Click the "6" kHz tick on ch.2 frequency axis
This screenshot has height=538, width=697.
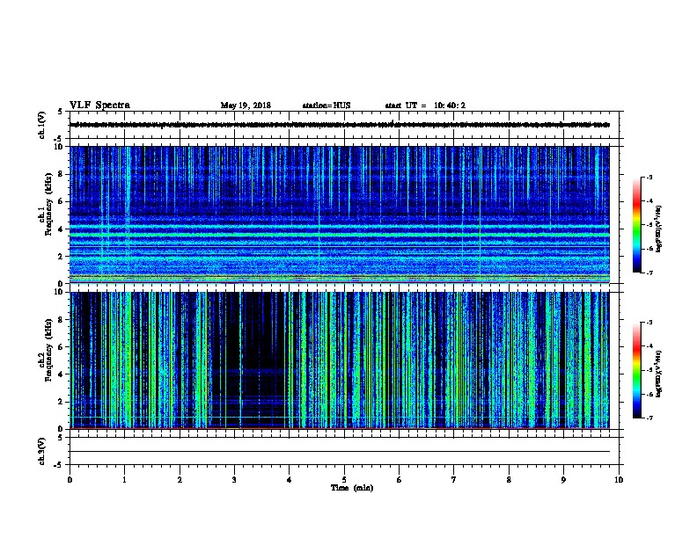point(61,347)
